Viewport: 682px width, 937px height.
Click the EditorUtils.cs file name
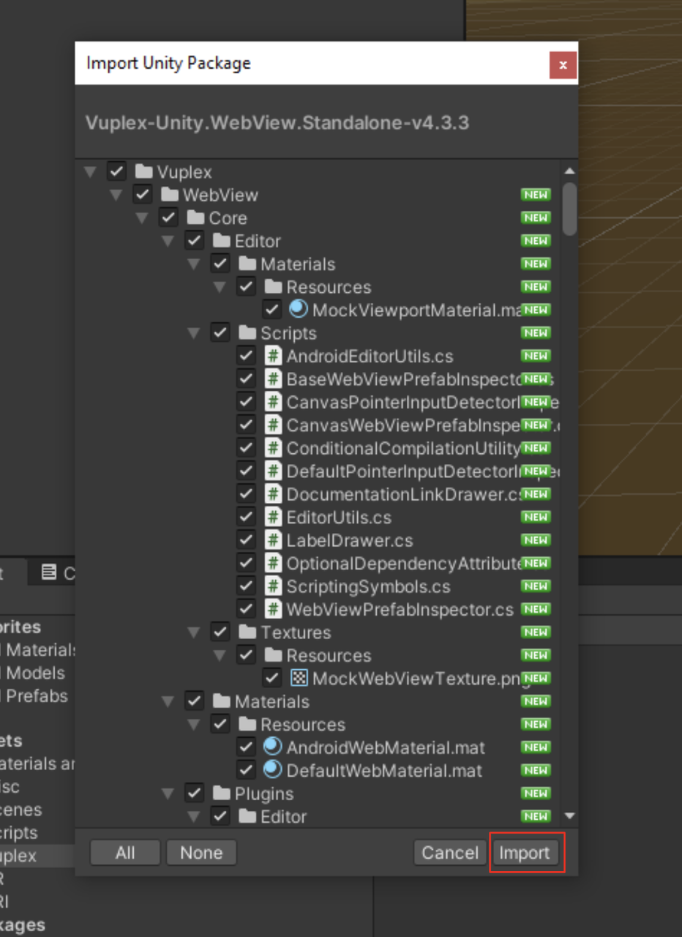tap(339, 518)
